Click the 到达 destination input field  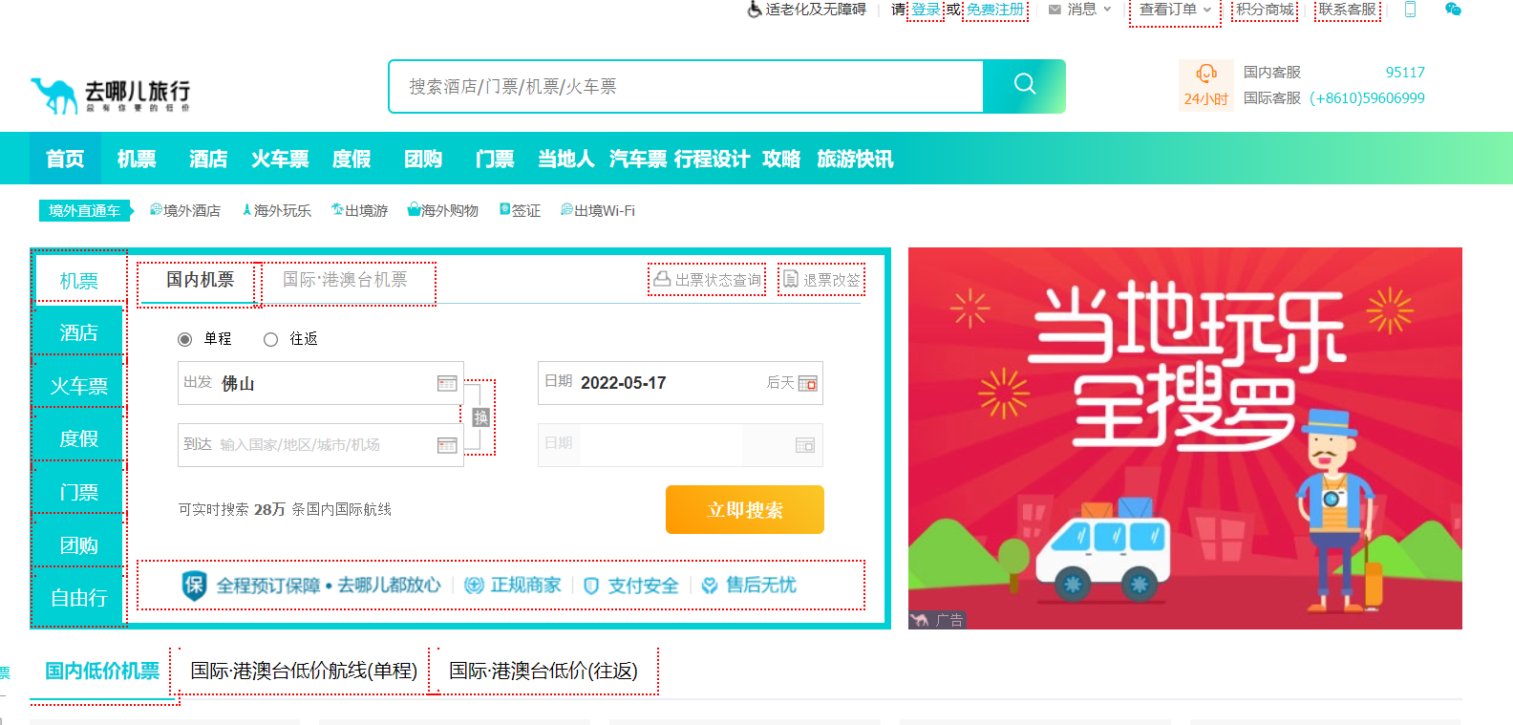coord(321,445)
